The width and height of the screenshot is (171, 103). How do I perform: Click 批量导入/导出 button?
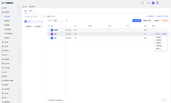point(147,20)
